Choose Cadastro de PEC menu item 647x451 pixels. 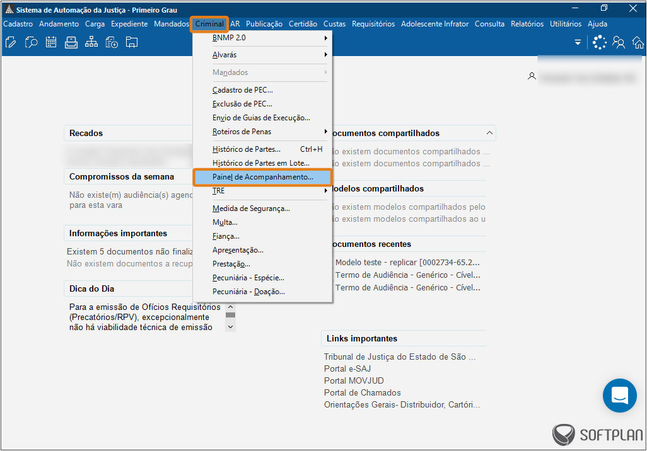[x=262, y=90]
